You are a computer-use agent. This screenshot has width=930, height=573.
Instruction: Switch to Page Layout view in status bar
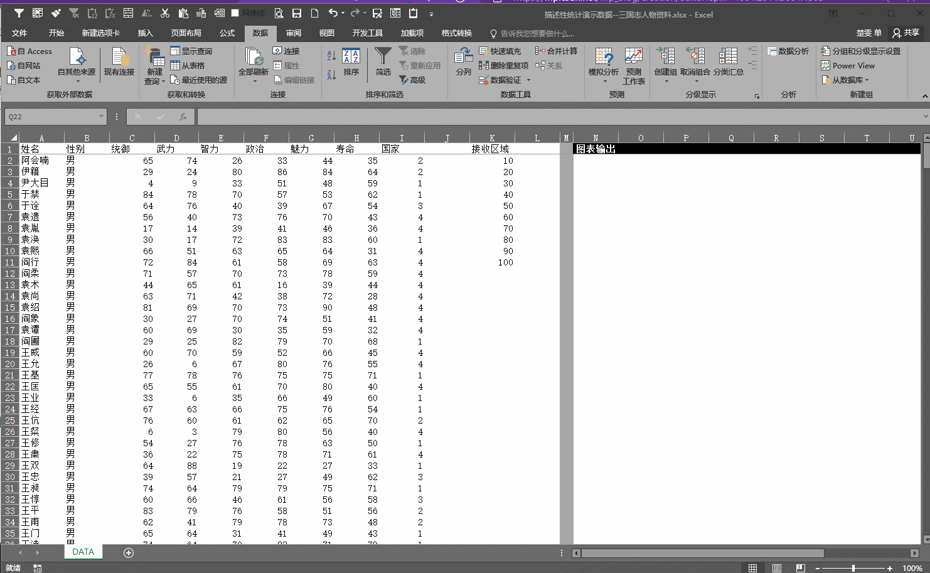click(777, 568)
